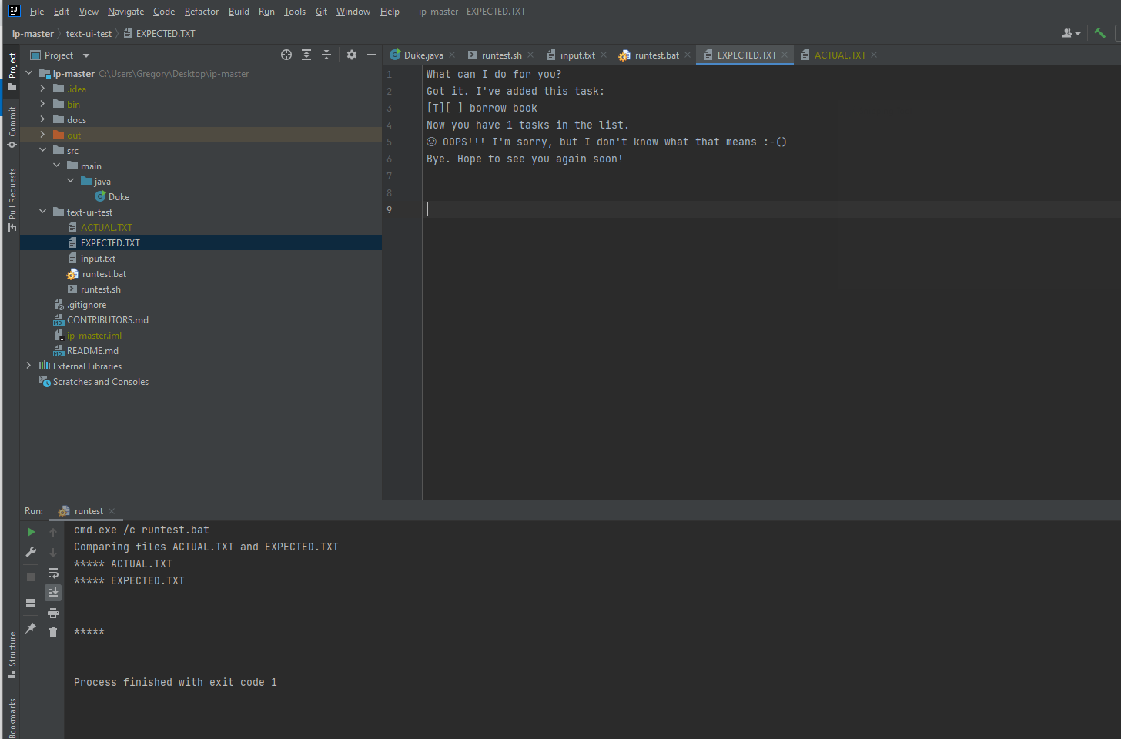Click the Up stack trace arrow
This screenshot has height=739, width=1121.
click(53, 533)
